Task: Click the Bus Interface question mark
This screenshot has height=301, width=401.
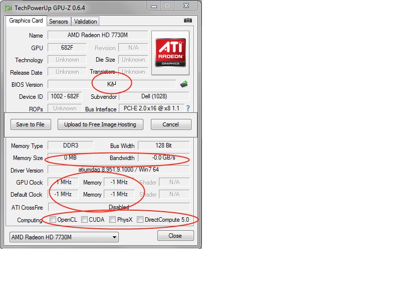Action: 188,108
